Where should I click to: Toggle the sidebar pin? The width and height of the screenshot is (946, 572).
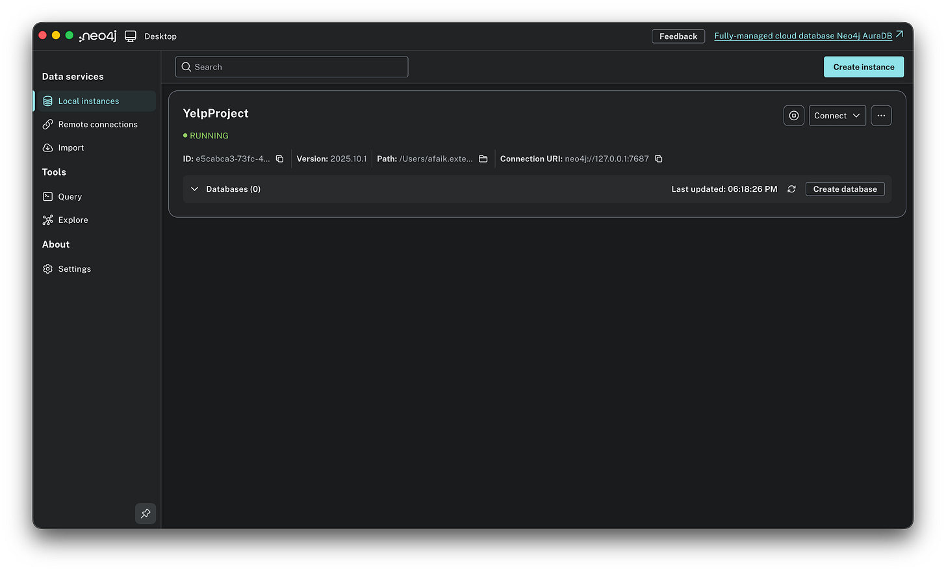(x=146, y=513)
